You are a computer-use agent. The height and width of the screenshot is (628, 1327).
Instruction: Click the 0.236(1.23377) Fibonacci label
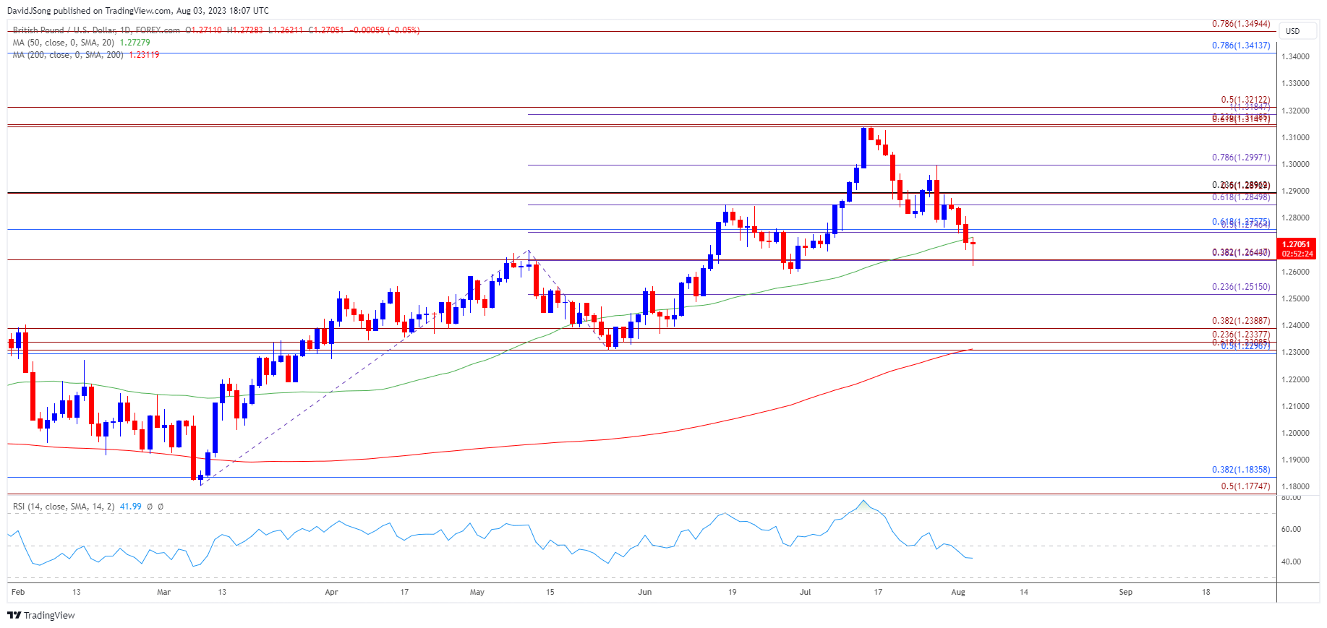pyautogui.click(x=1241, y=335)
